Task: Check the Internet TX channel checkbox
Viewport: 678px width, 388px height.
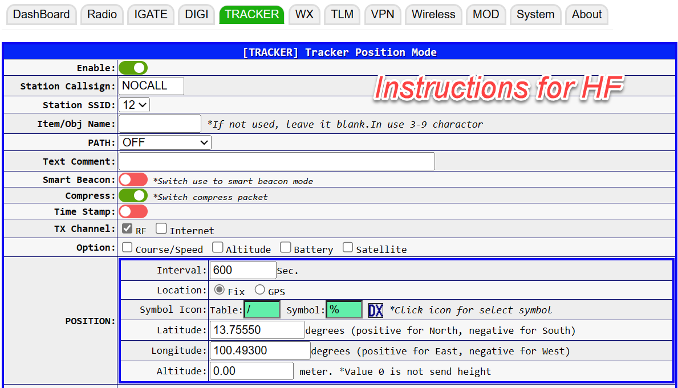Action: click(x=161, y=229)
